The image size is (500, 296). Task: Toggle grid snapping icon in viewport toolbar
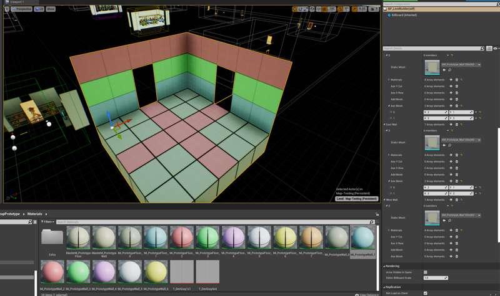[324, 9]
